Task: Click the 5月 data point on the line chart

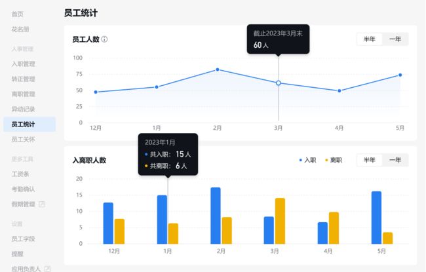Action: (400, 75)
